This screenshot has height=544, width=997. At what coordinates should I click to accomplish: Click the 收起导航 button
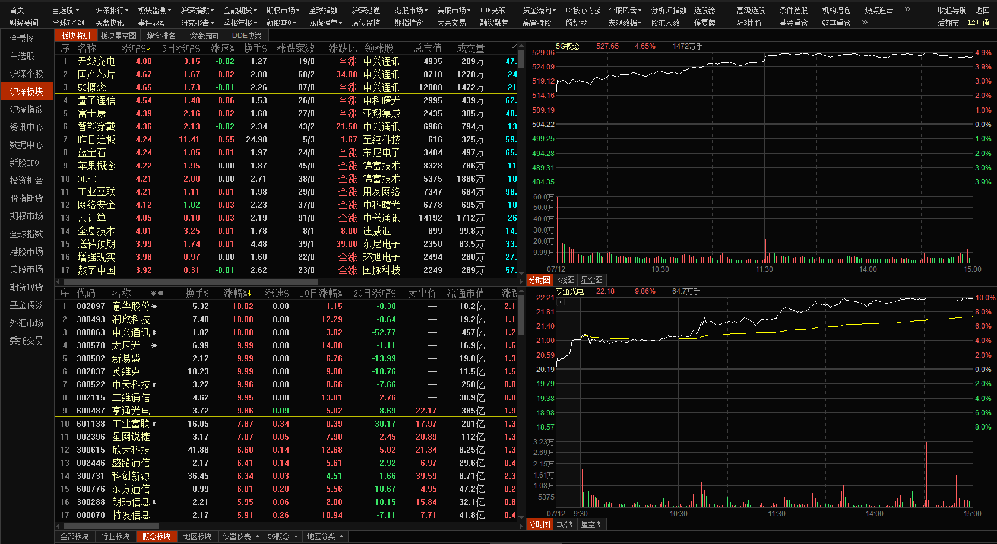pos(952,10)
